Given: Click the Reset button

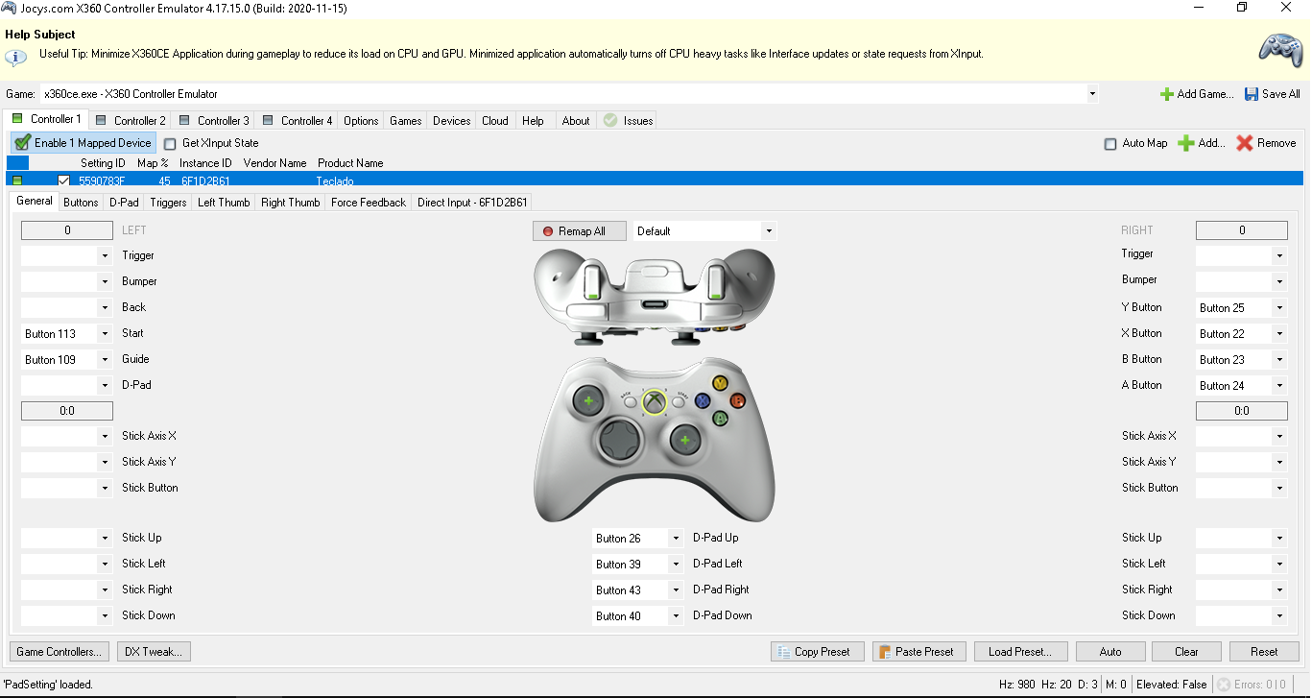Looking at the screenshot, I should coord(1264,652).
